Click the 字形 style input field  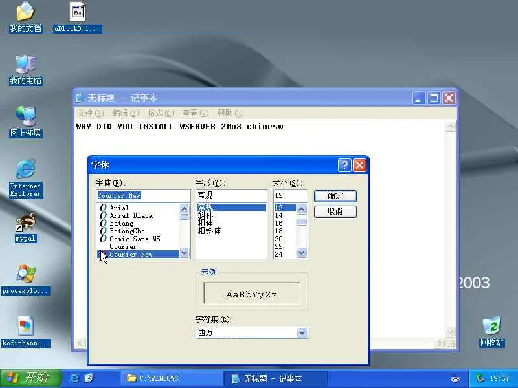231,196
